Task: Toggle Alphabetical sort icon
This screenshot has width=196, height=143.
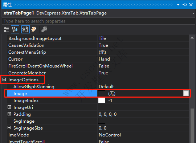Action: pyautogui.click(x=15, y=29)
